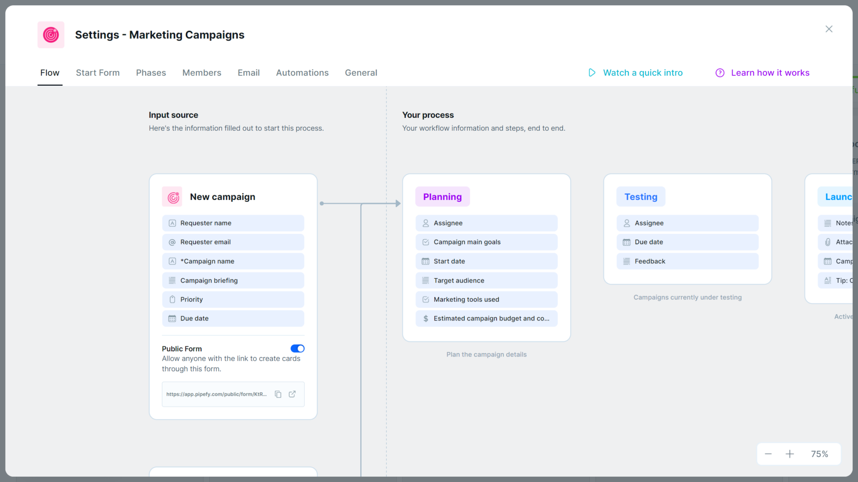The height and width of the screenshot is (482, 858).
Task: Switch to the Automations tab
Action: coord(302,72)
